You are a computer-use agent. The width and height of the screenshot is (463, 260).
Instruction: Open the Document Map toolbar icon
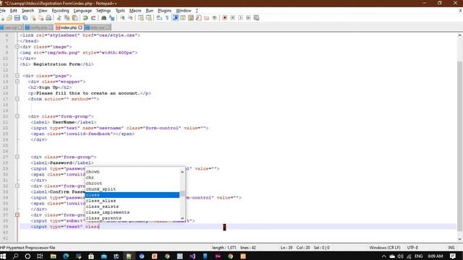pyautogui.click(x=191, y=18)
